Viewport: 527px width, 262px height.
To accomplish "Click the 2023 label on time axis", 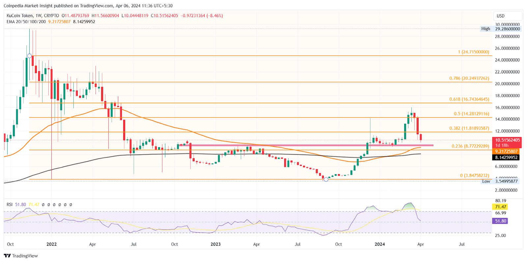I will [x=215, y=244].
